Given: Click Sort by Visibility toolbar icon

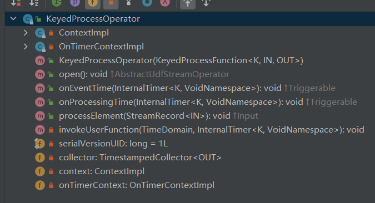Looking at the screenshot, I should coord(16,3).
